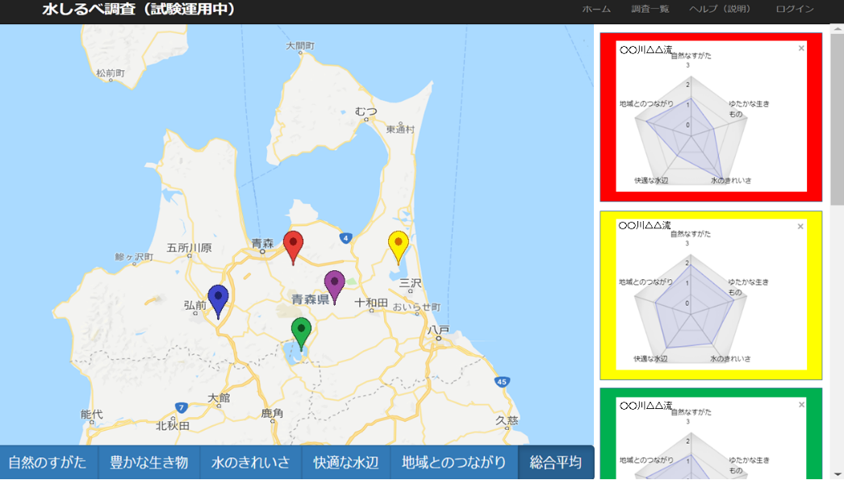The height and width of the screenshot is (480, 844).
Task: Open 調査一覧 in the top navigation
Action: click(x=650, y=9)
